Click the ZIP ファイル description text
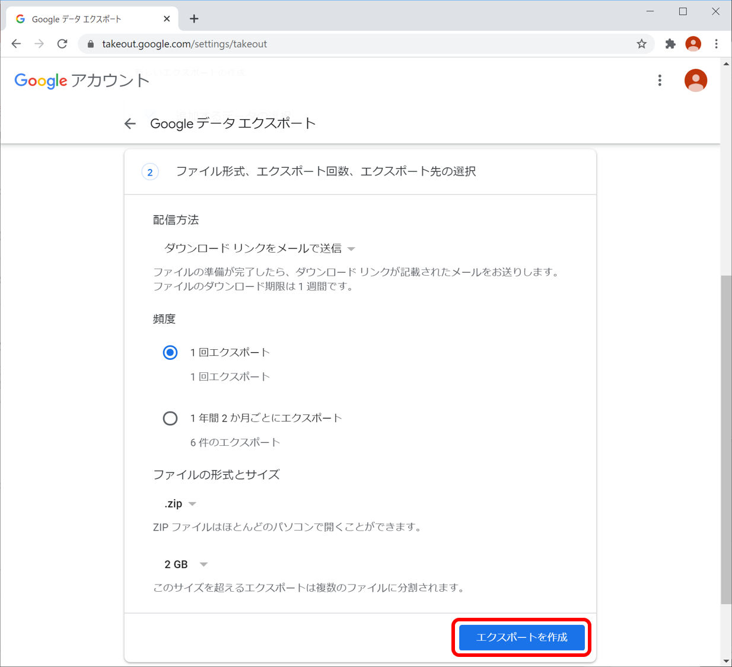The height and width of the screenshot is (667, 732). pyautogui.click(x=287, y=527)
